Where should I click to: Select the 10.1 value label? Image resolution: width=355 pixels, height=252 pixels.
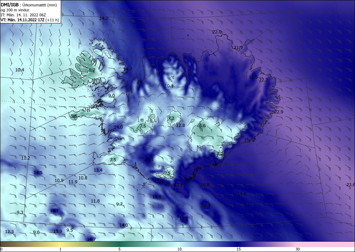(x=169, y=86)
